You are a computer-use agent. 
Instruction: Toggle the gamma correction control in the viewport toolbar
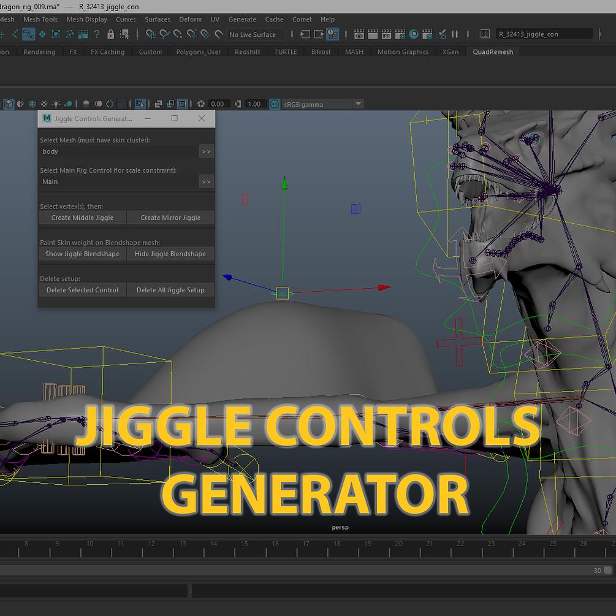click(237, 103)
